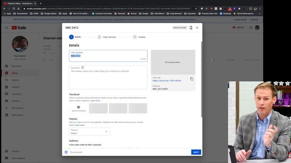Open the Chrome three-dot menu
Screen dimensions: 291x163
(260, 9)
